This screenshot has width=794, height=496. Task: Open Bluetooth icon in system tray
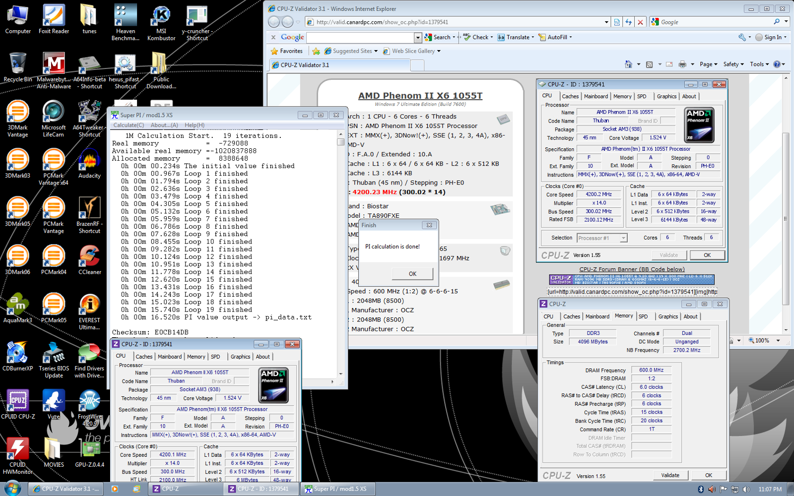pos(701,489)
